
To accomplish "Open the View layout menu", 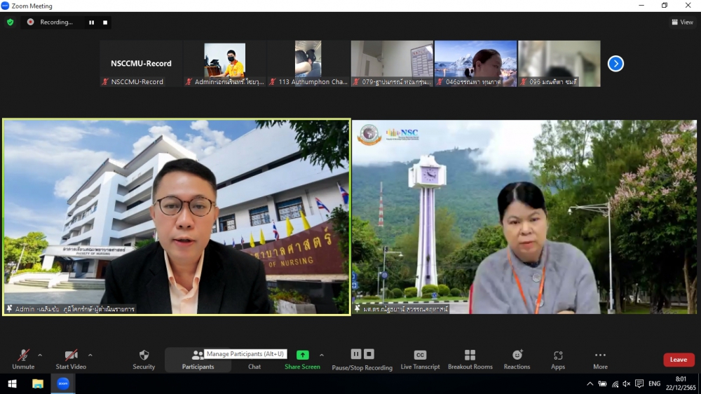I will [x=682, y=22].
